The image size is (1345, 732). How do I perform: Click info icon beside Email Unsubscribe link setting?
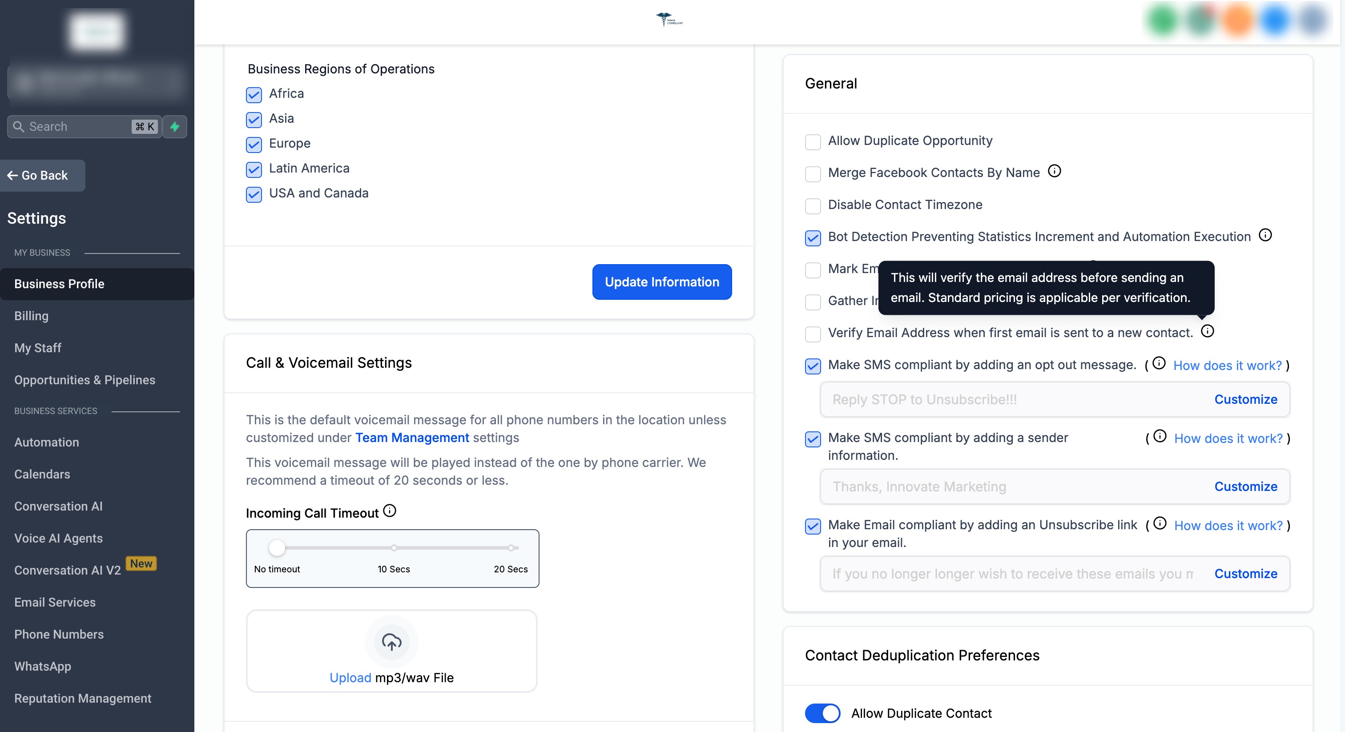coord(1160,523)
